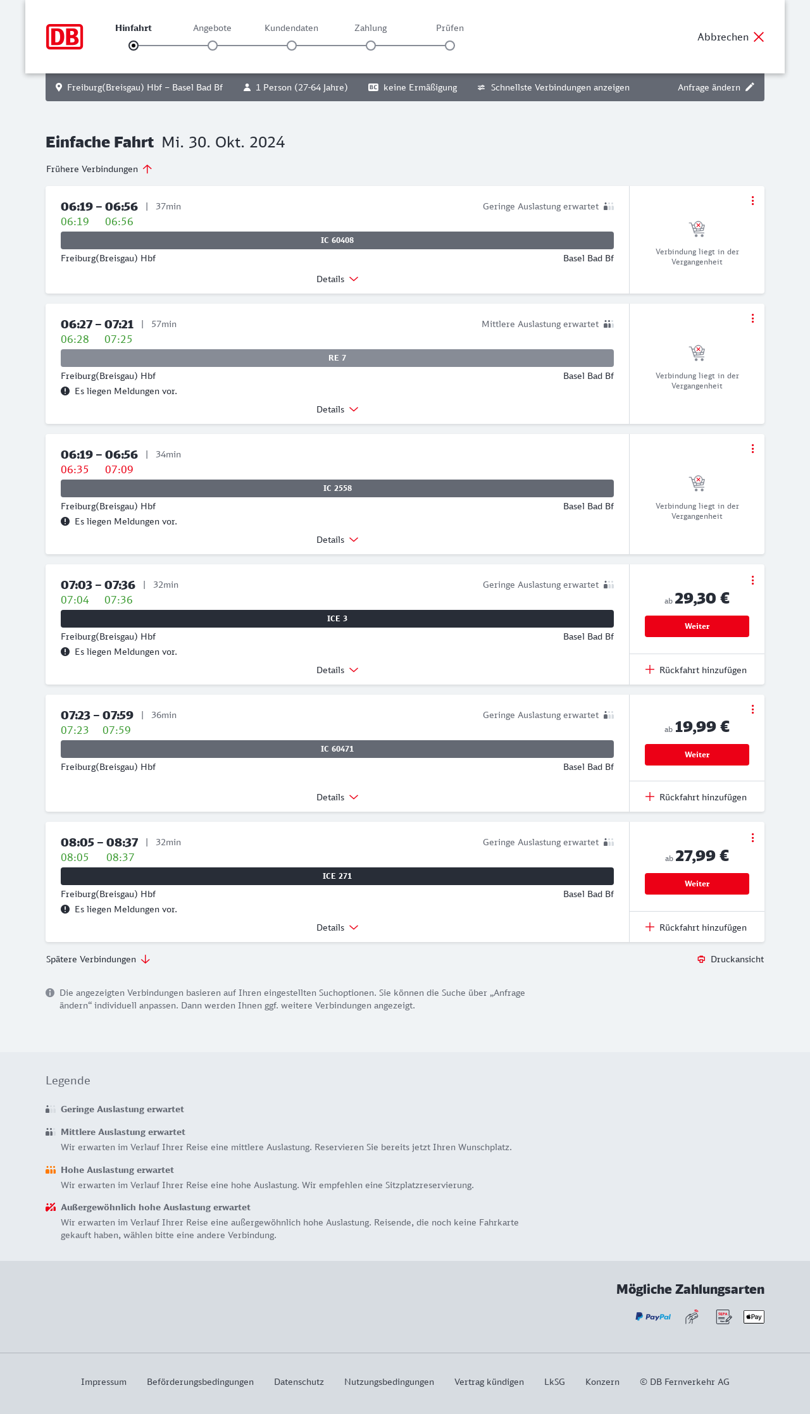Screen dimensions: 810x1414
Task: Click the Druckansicht printer icon
Action: point(701,959)
